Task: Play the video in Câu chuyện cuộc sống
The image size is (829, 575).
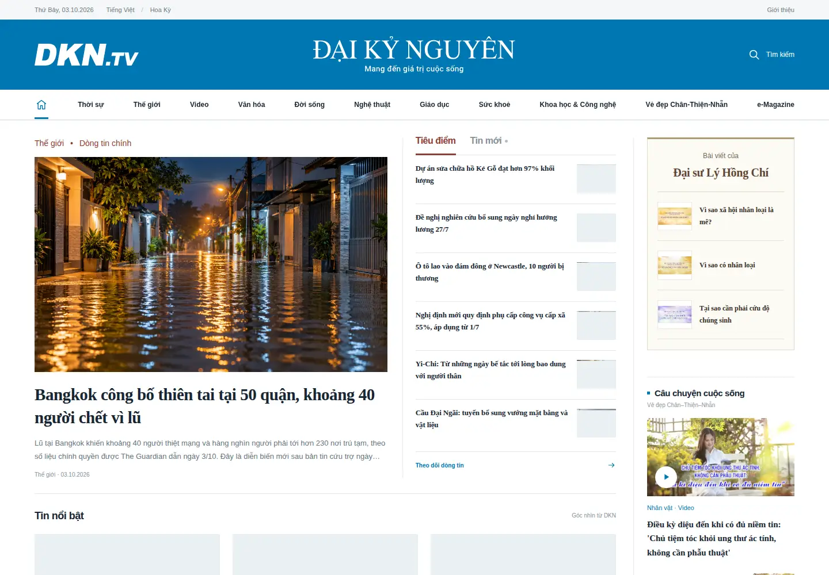Action: [x=666, y=477]
